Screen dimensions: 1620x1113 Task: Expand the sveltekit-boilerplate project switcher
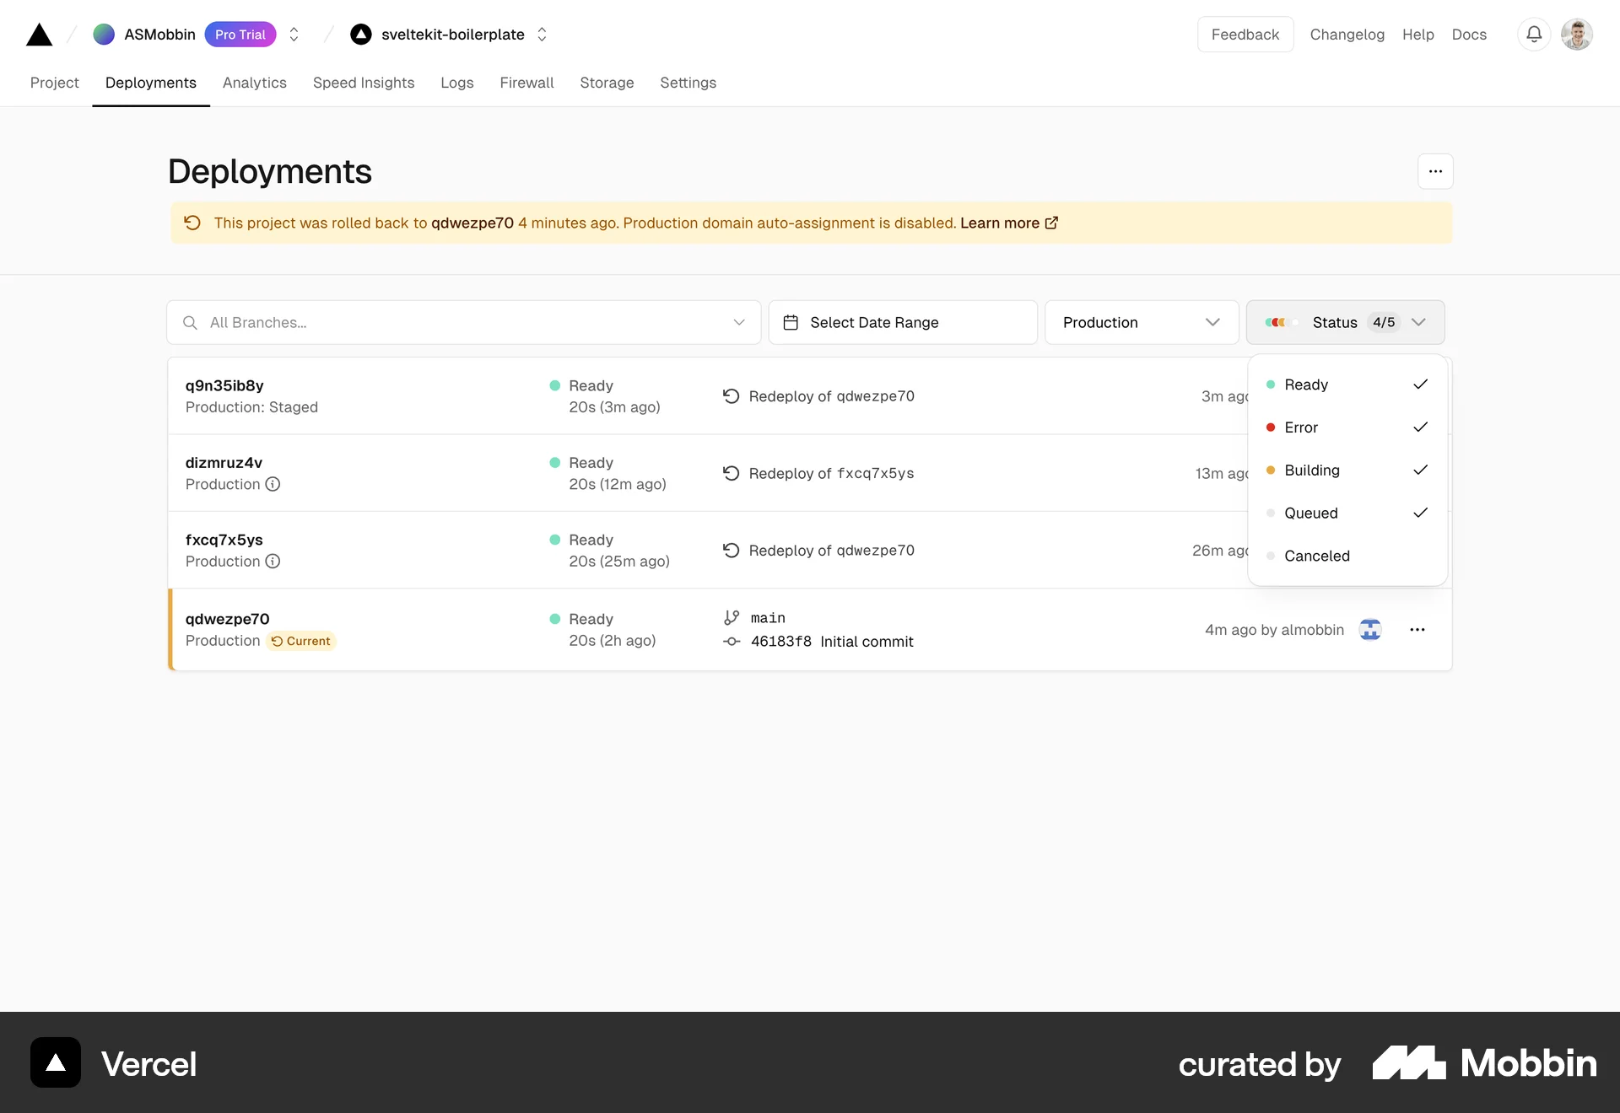point(543,35)
